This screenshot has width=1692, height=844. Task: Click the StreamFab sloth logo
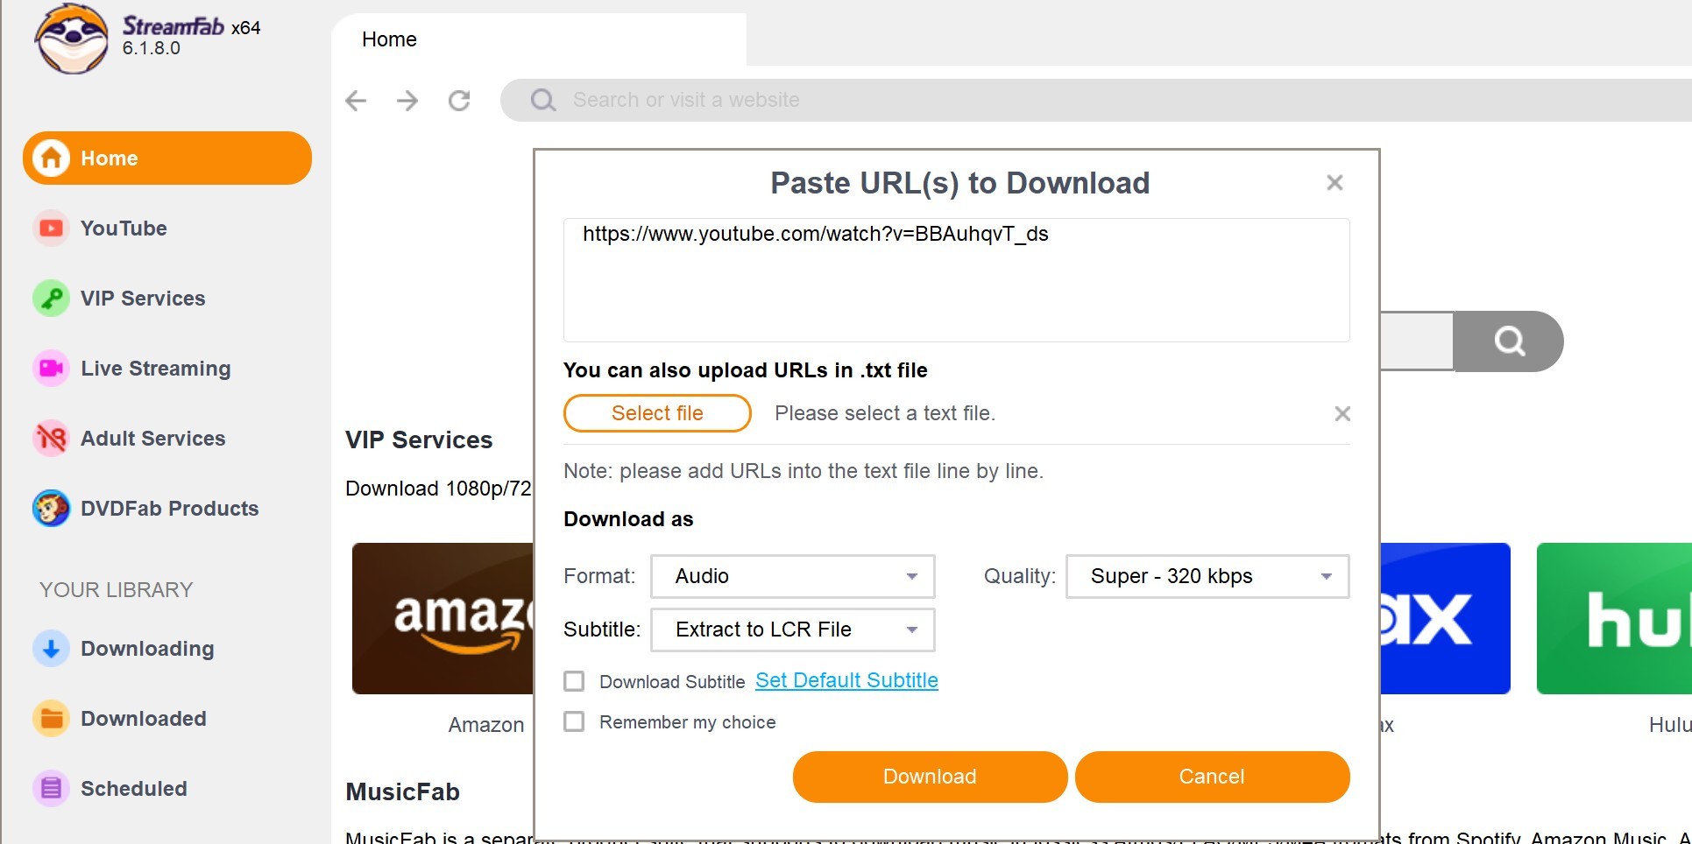click(x=72, y=39)
